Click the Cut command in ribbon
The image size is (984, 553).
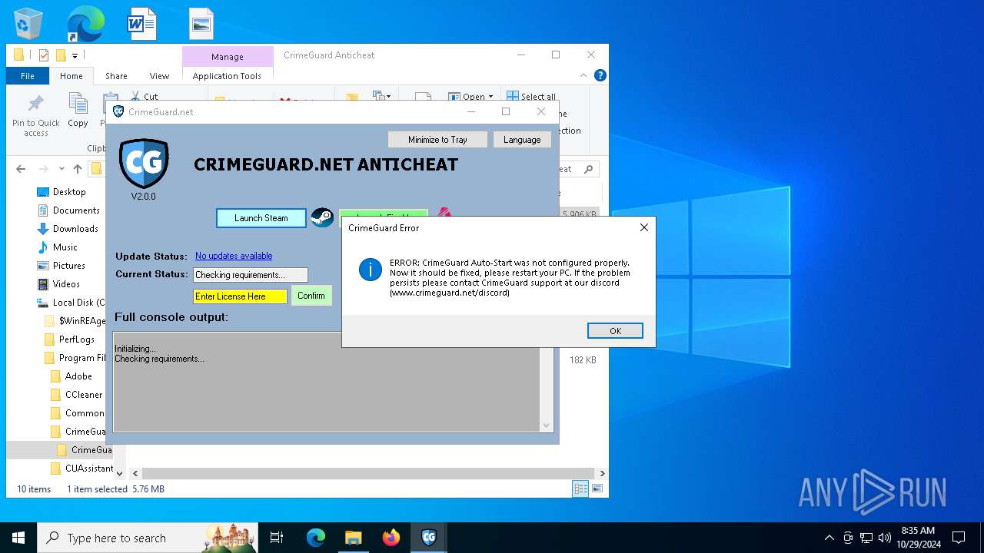(145, 96)
